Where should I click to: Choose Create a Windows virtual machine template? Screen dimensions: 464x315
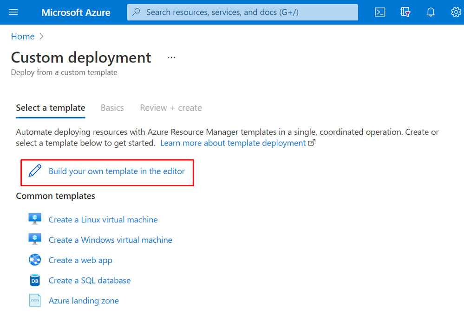point(111,239)
